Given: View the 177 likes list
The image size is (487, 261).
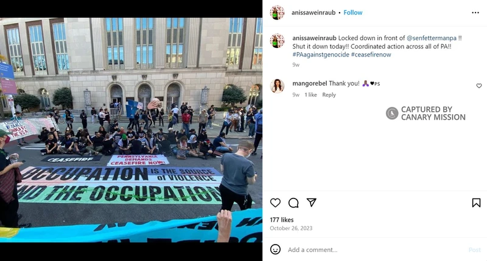Looking at the screenshot, I should (282, 220).
